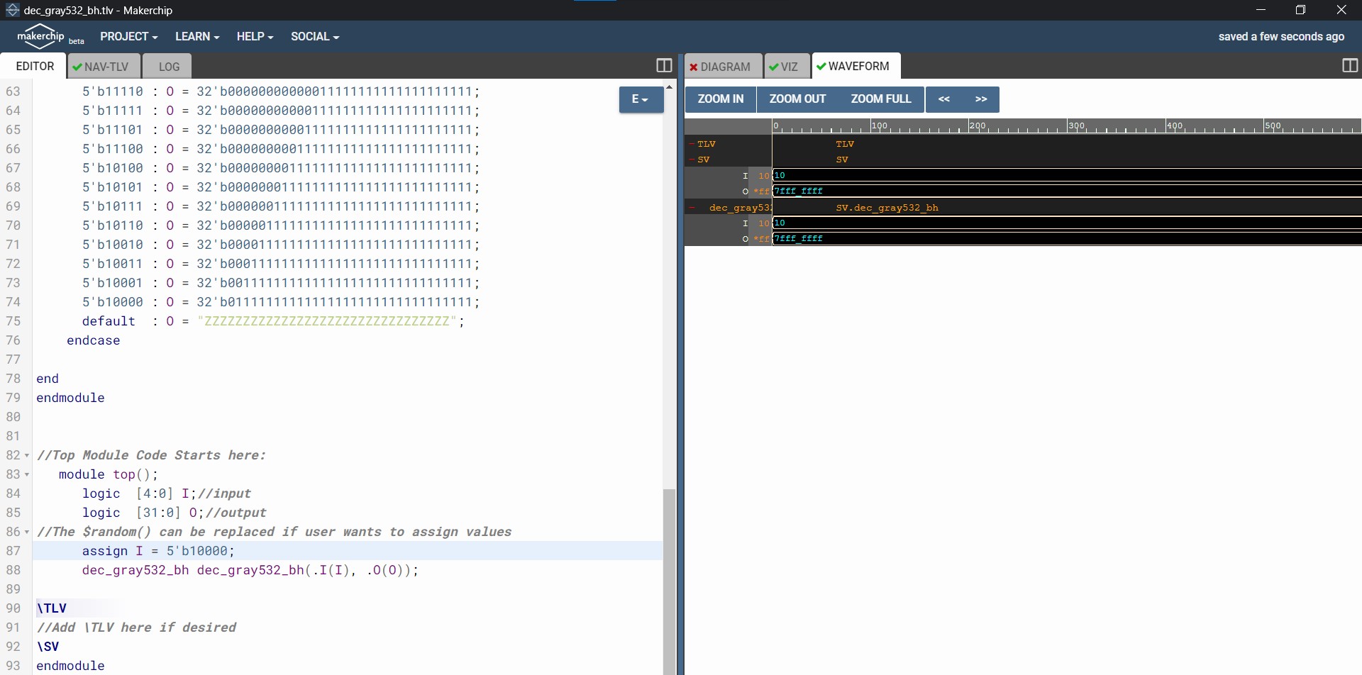Open split view with the editor pane icon
The image size is (1362, 675).
point(664,65)
